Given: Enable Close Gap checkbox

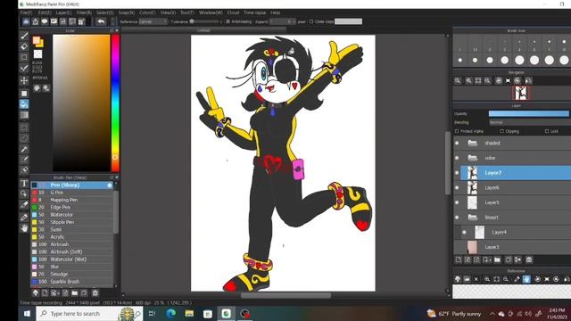Looking at the screenshot, I should [x=311, y=21].
